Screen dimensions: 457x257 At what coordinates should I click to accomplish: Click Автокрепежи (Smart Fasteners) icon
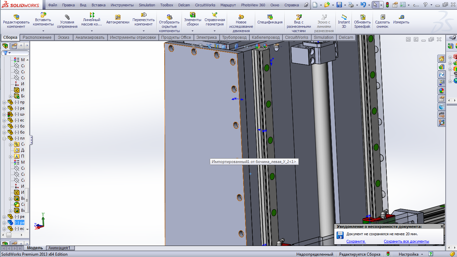(x=118, y=19)
